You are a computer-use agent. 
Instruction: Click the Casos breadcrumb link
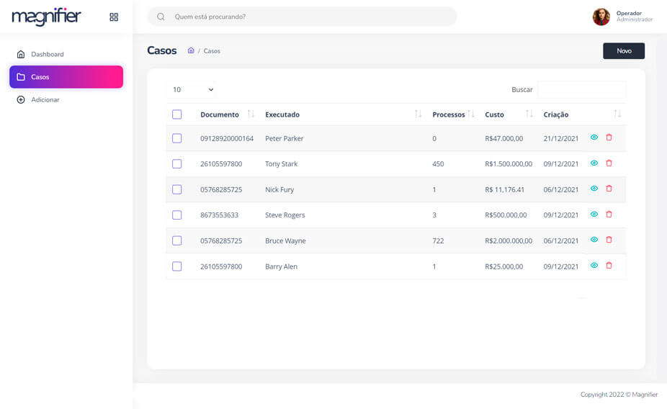(x=212, y=51)
